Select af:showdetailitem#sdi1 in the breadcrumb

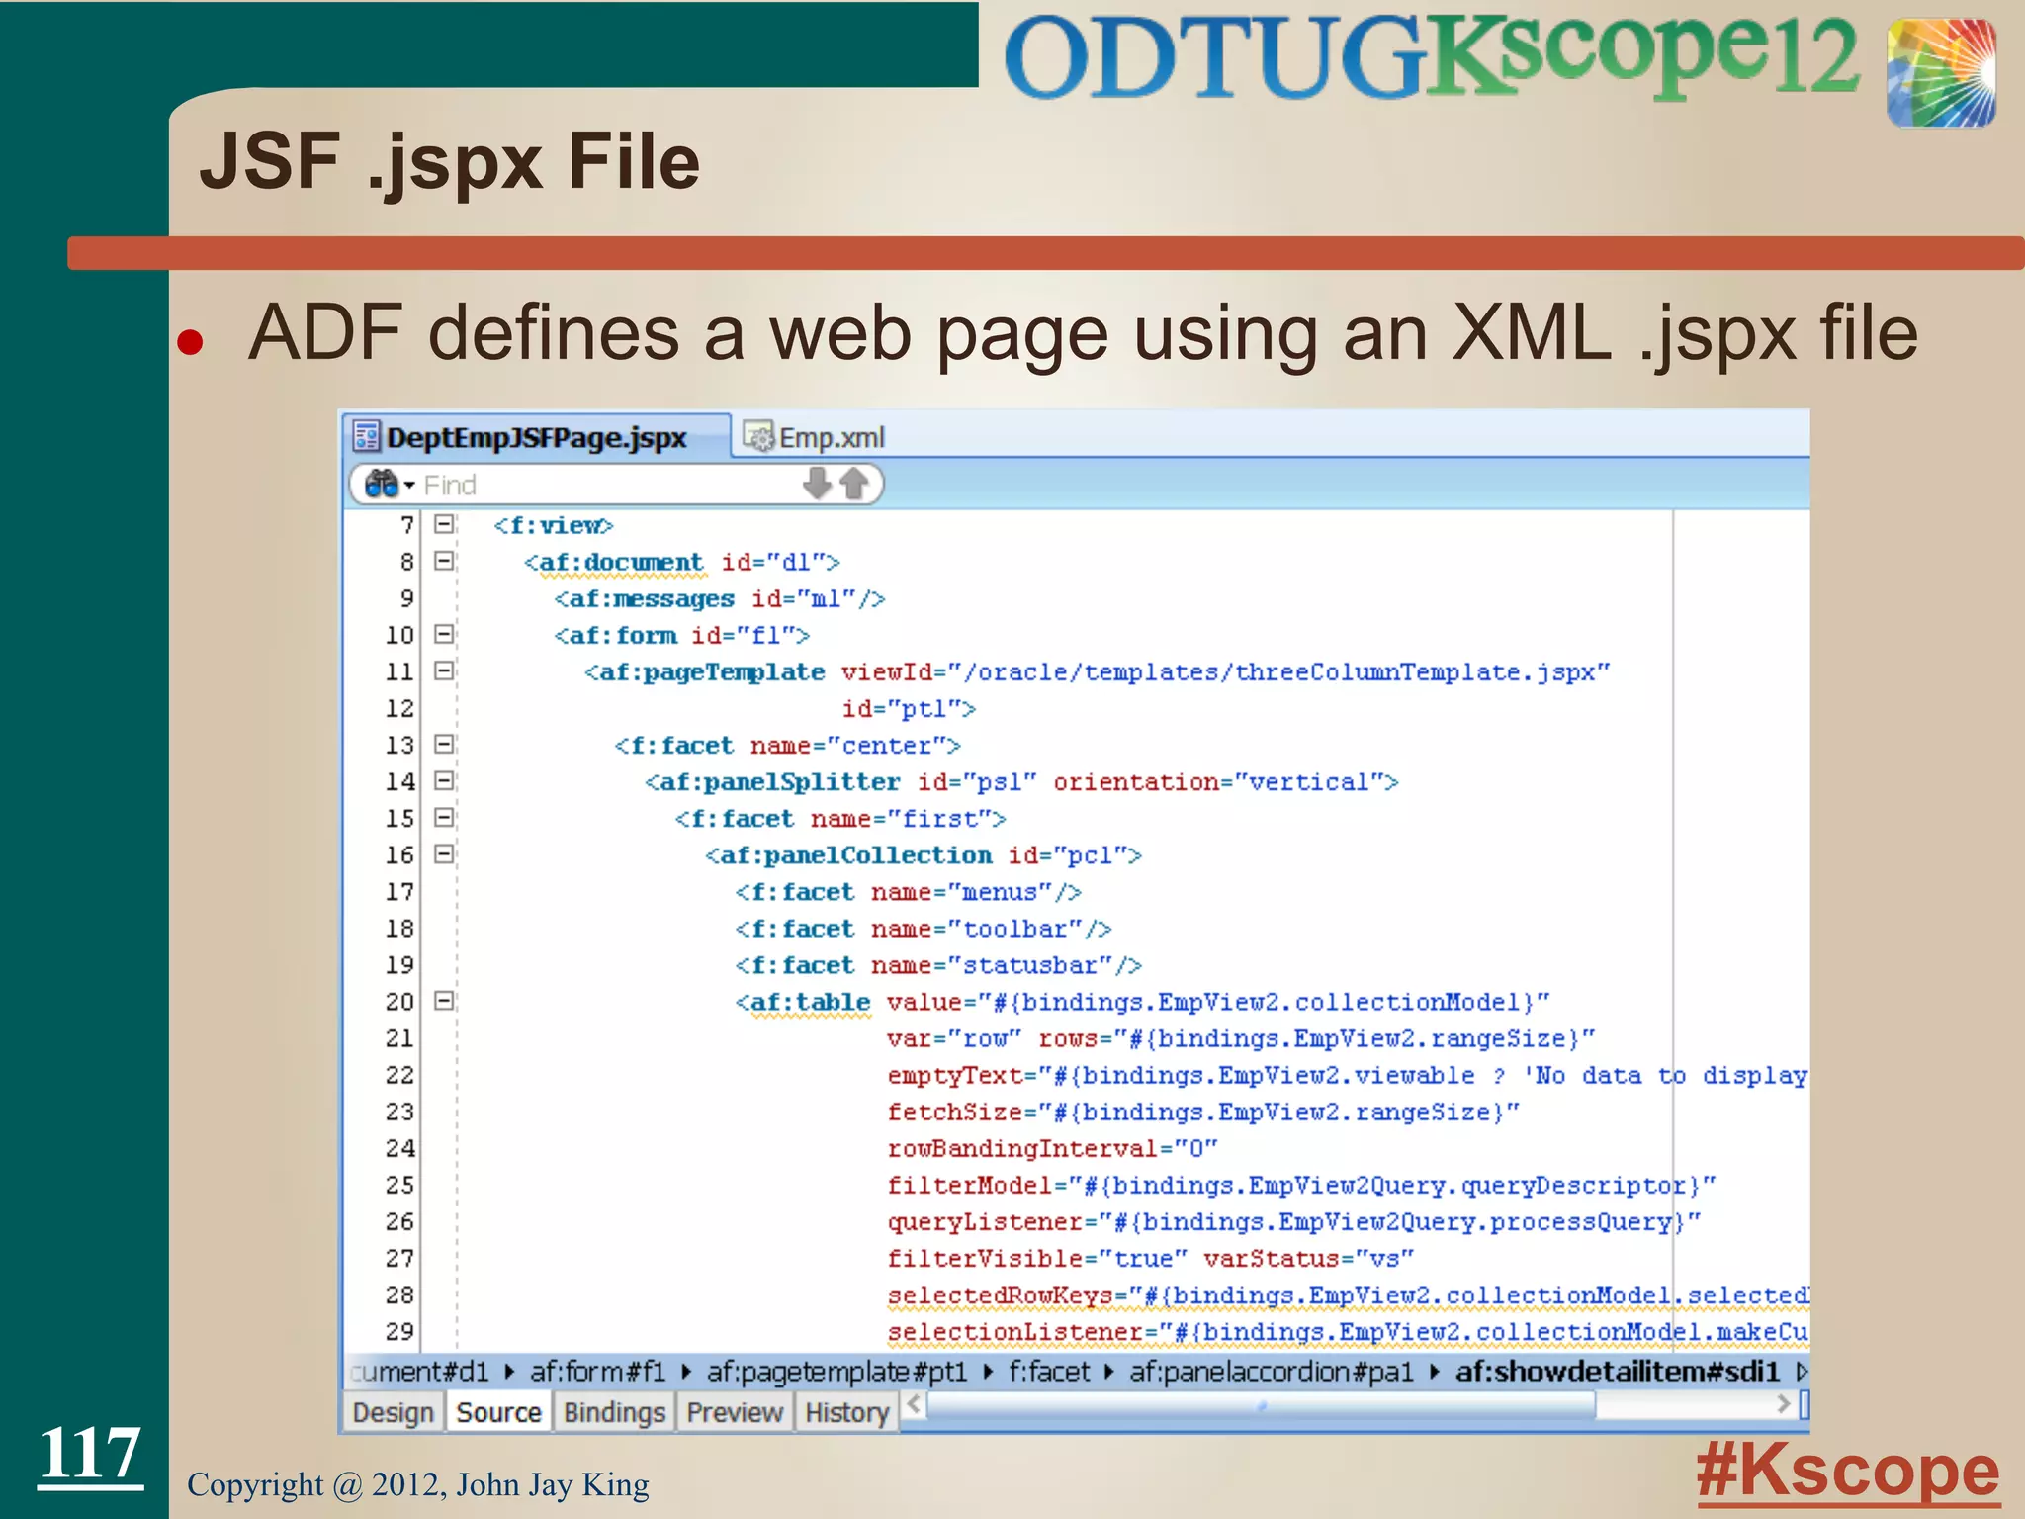click(x=1617, y=1372)
